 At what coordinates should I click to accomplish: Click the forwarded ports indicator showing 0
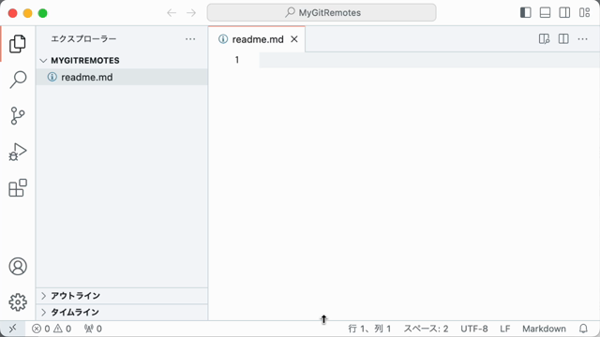[x=93, y=329]
